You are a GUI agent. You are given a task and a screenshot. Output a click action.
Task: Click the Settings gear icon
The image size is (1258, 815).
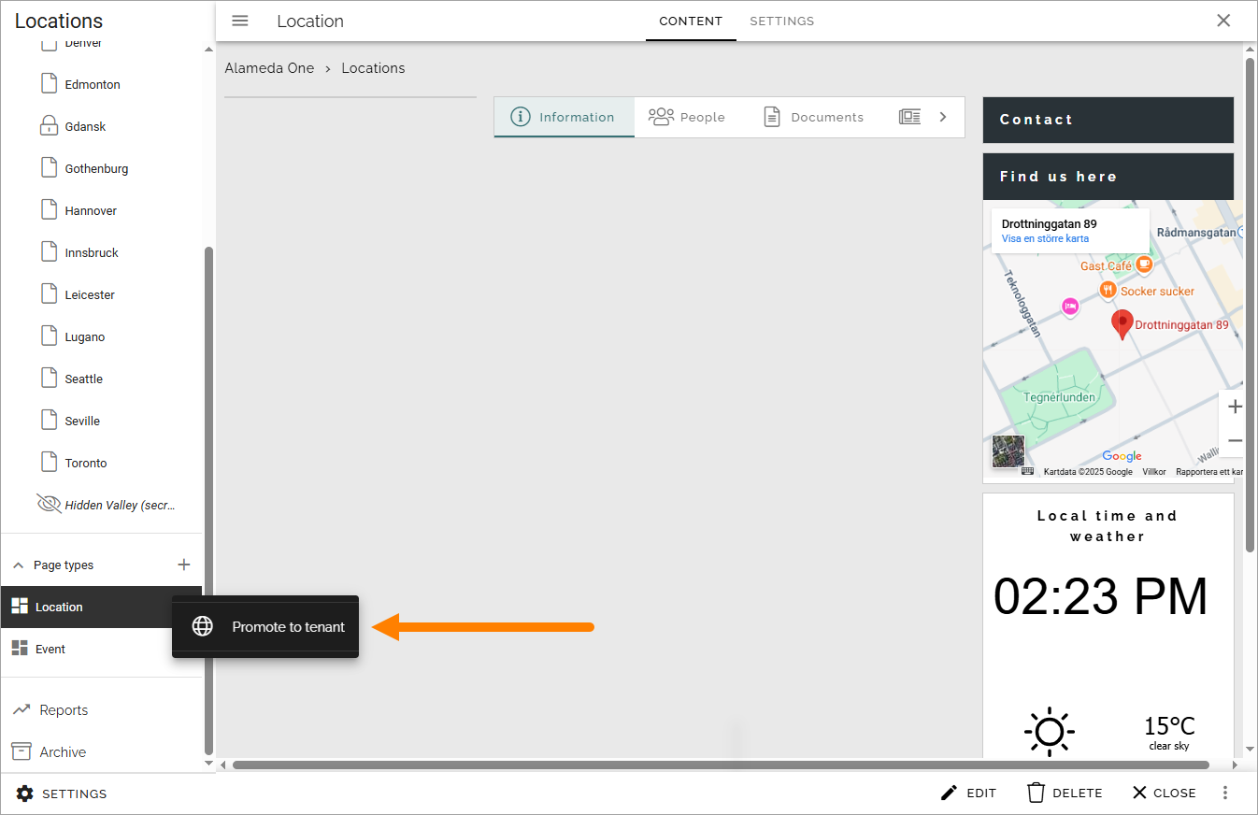pos(25,794)
